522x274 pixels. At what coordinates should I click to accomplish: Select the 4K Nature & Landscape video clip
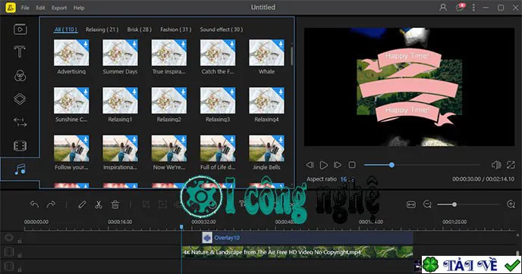[297, 252]
